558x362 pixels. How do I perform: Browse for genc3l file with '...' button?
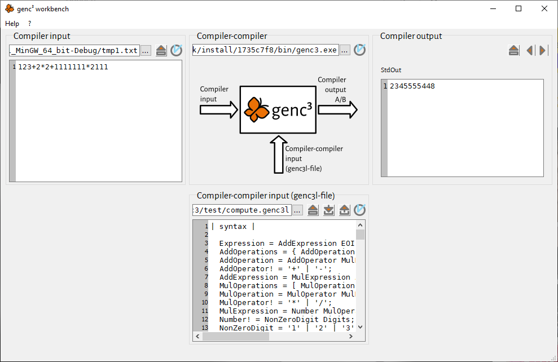coord(297,210)
